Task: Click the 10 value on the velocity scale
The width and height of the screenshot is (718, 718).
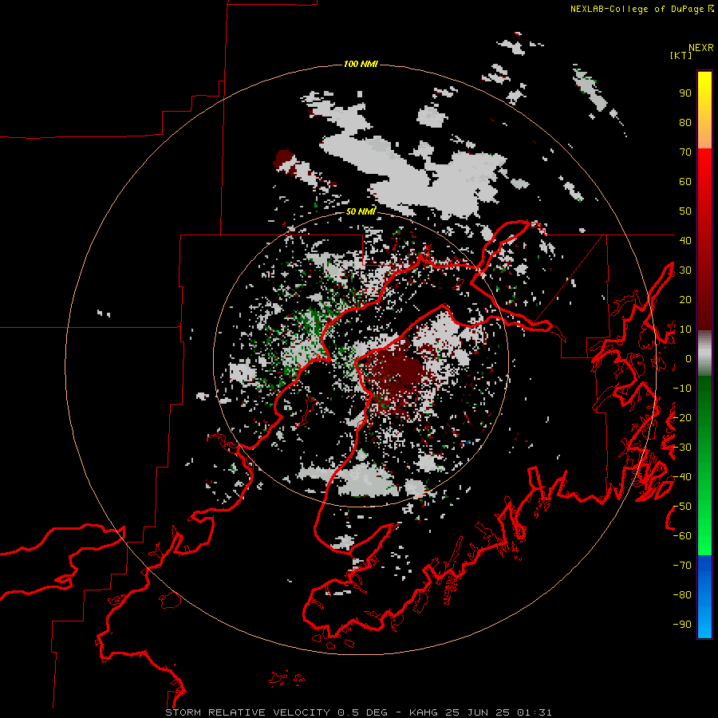Action: (x=685, y=329)
